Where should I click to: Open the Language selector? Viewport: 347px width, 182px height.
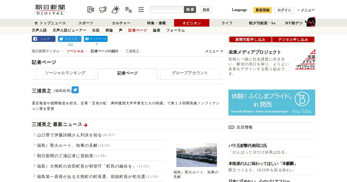(239, 10)
